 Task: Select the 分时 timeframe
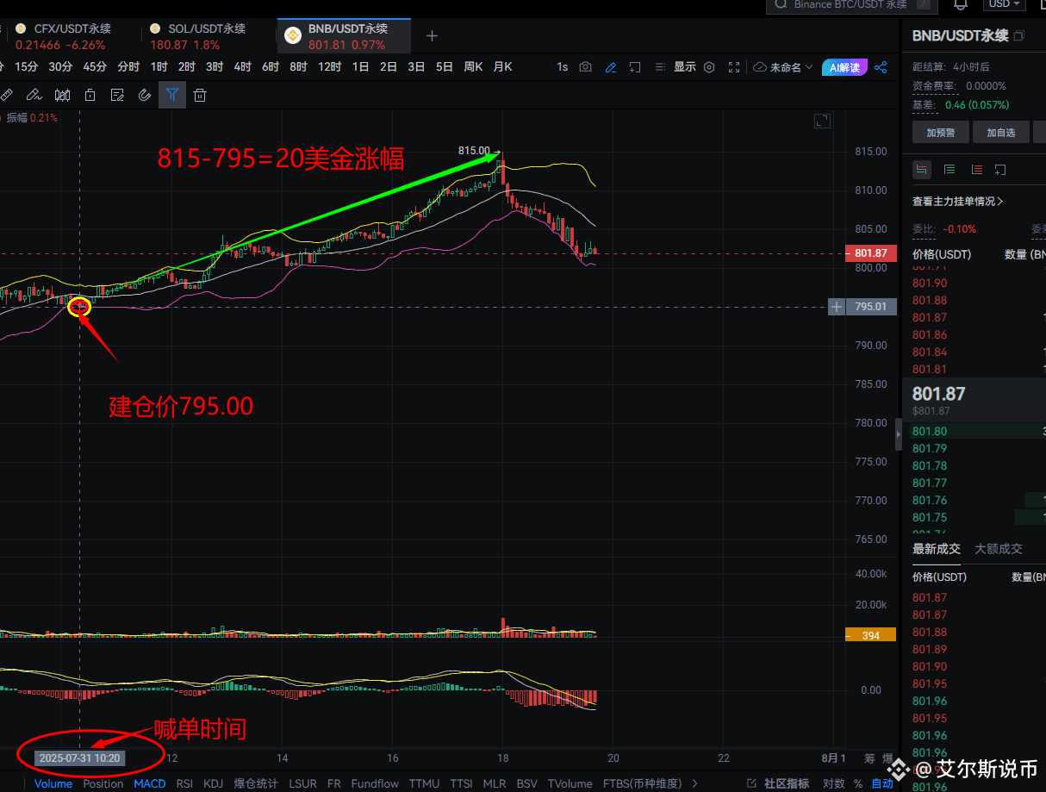(x=128, y=67)
